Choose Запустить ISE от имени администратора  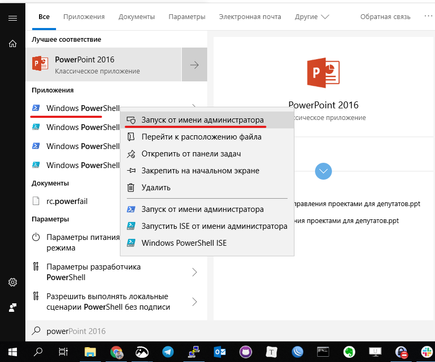(207, 226)
